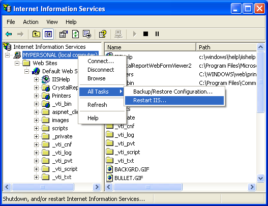Click the Web Sites folder icon
The width and height of the screenshot is (268, 206).
[26, 63]
